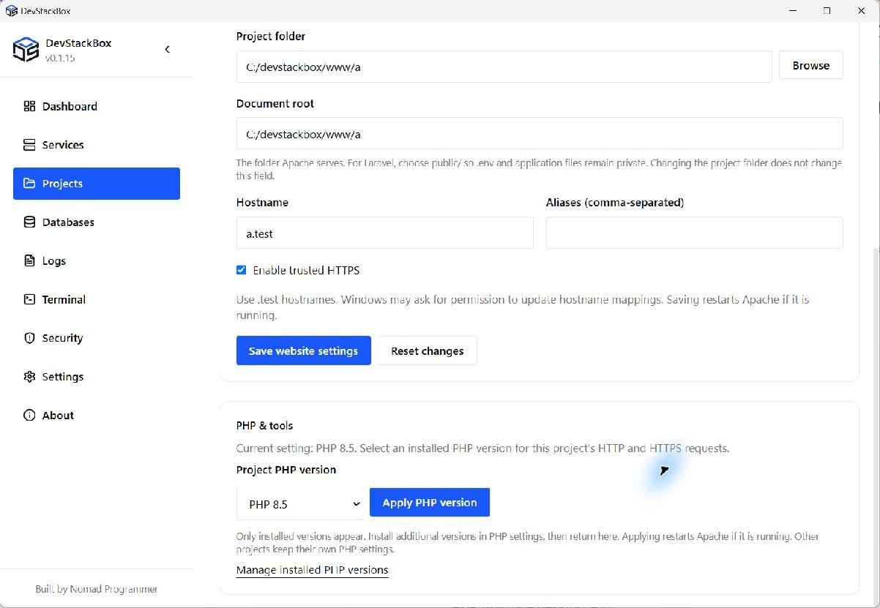This screenshot has width=880, height=608.
Task: Click Reset changes button
Action: click(427, 350)
